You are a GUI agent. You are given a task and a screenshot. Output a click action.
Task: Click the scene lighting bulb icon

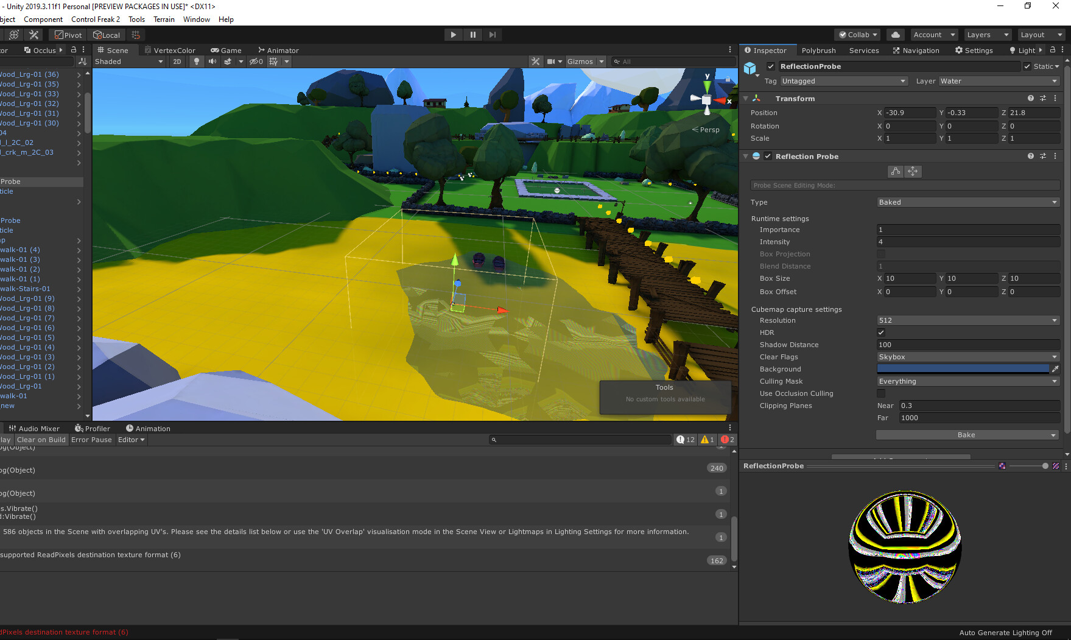(196, 61)
